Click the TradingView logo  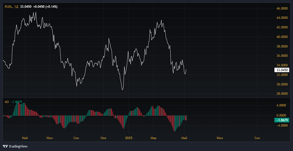pyautogui.click(x=15, y=146)
